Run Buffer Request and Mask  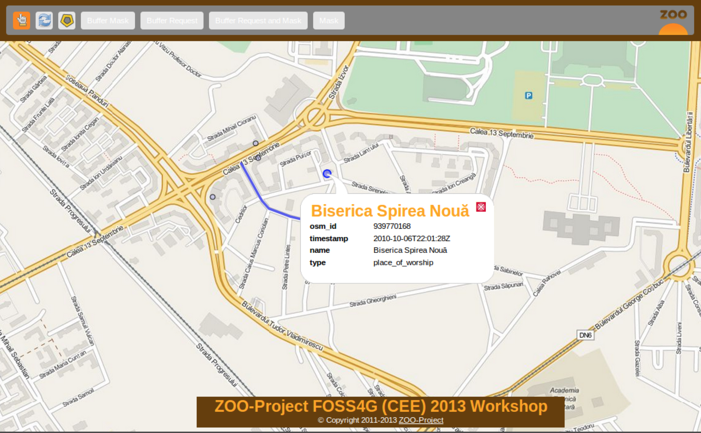click(x=258, y=21)
